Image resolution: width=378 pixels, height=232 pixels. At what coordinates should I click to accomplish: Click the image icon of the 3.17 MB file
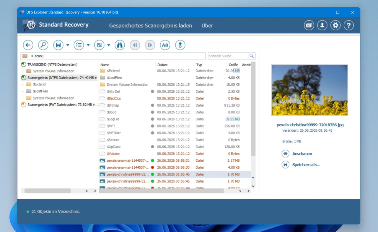(x=102, y=160)
